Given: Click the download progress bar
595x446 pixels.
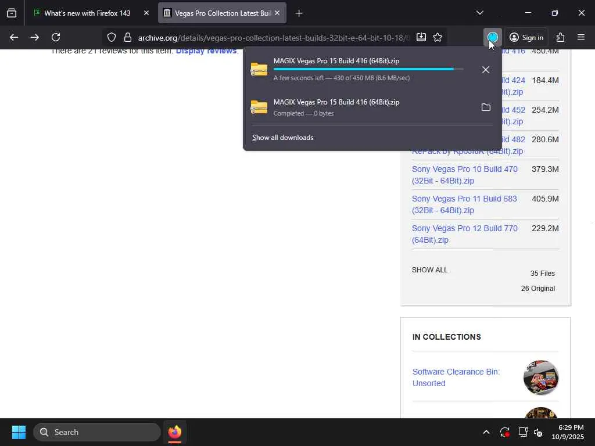Looking at the screenshot, I should pos(368,69).
